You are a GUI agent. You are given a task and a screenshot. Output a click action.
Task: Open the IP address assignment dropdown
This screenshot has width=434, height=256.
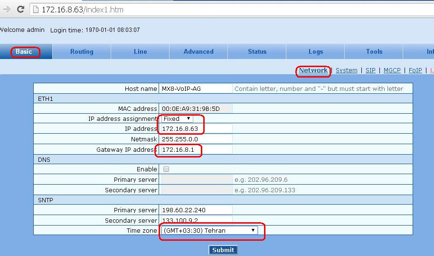click(x=177, y=118)
